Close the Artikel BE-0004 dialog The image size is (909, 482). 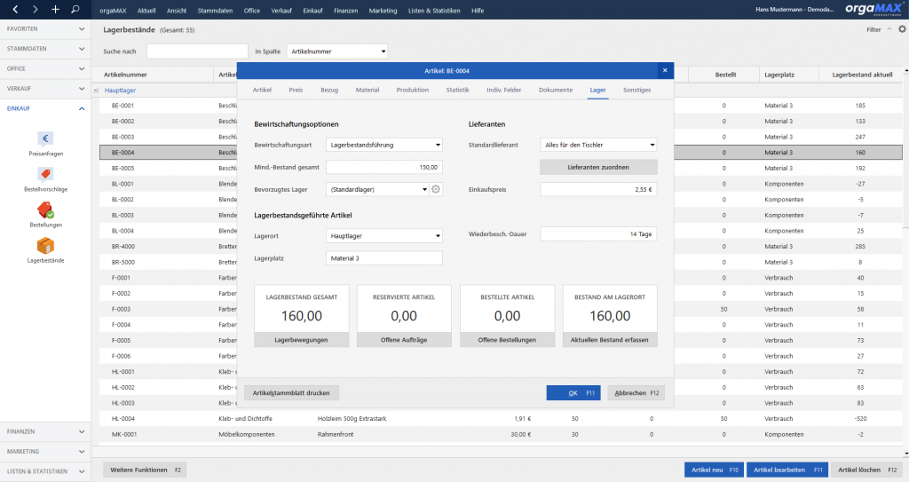pos(665,70)
